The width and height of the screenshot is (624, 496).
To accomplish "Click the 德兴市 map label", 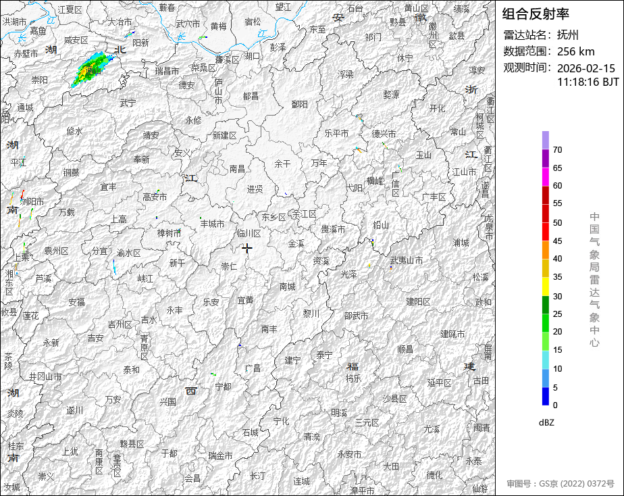I will (384, 134).
